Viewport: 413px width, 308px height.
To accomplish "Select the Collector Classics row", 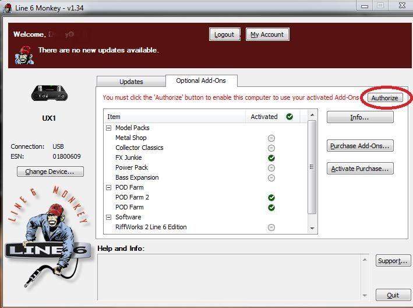I will click(206, 148).
